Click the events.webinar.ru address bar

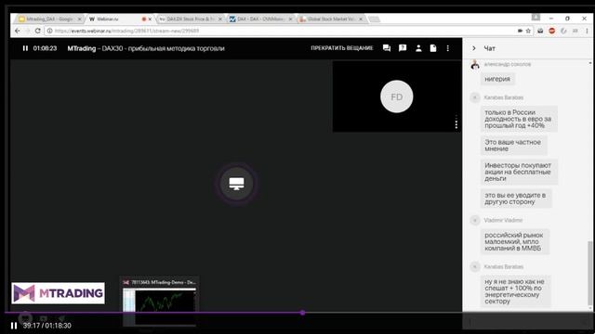281,31
